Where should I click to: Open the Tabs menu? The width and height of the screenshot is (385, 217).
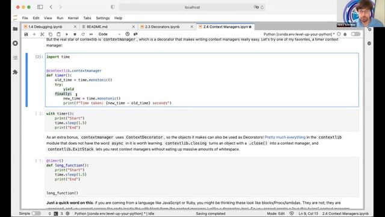click(87, 18)
